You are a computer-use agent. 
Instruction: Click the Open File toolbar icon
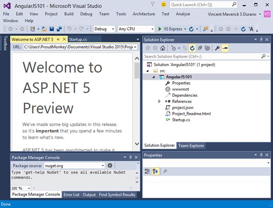coord(44,29)
